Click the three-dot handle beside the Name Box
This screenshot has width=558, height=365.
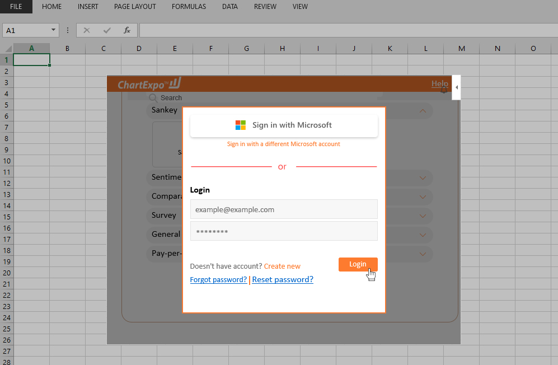point(68,30)
